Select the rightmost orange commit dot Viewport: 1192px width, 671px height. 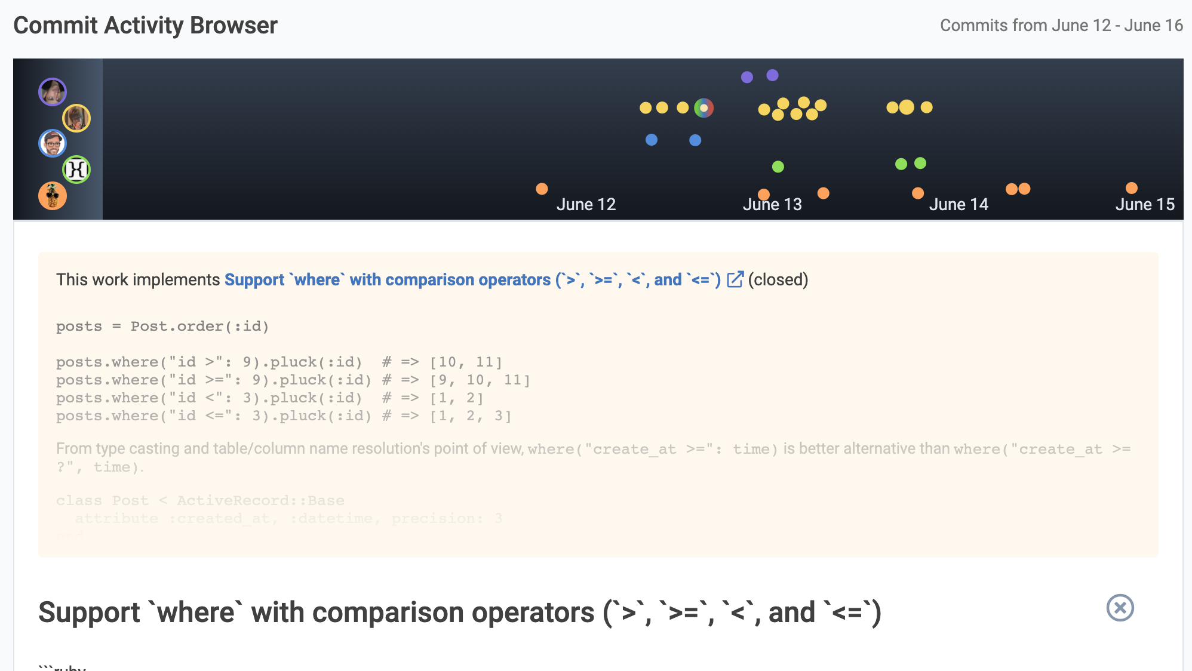click(x=1132, y=188)
